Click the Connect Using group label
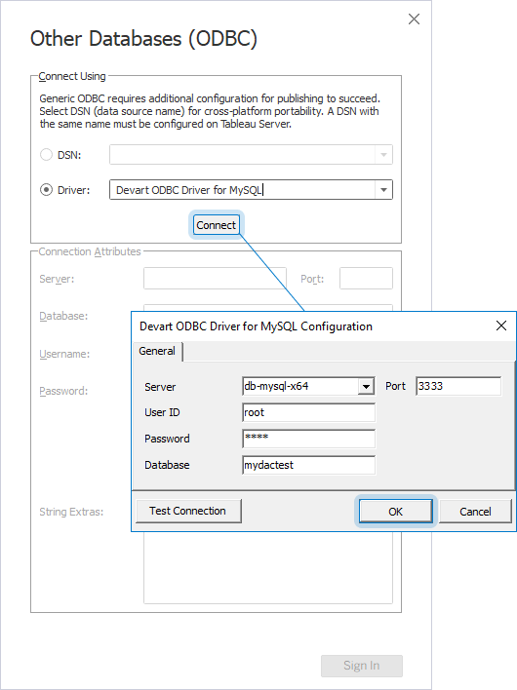517x690 pixels. pos(72,76)
